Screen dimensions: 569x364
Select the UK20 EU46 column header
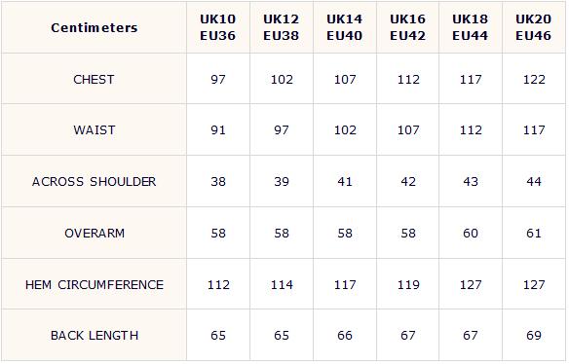(x=534, y=27)
